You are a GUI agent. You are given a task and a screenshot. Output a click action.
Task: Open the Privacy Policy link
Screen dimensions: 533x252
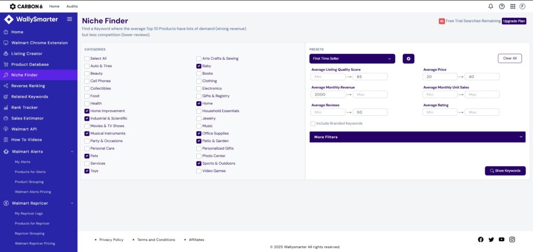[x=111, y=240]
